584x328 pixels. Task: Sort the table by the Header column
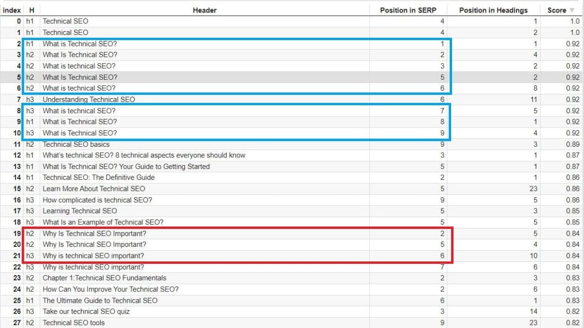204,10
